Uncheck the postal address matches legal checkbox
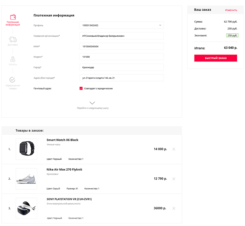This screenshot has width=245, height=226. [81, 89]
